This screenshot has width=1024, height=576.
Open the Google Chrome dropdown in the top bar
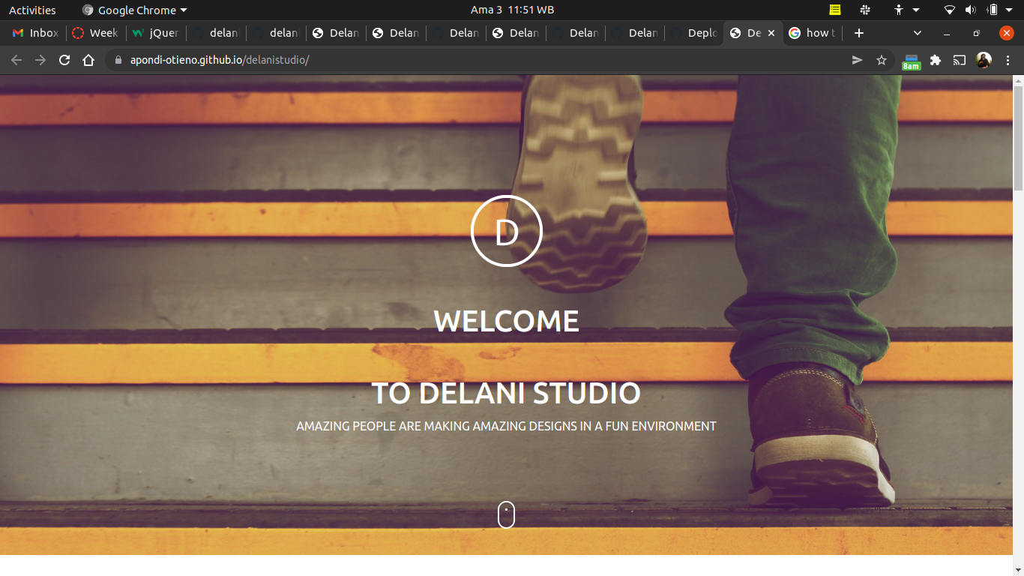coord(133,10)
